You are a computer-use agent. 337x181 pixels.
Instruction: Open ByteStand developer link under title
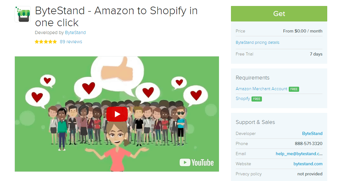tap(75, 32)
